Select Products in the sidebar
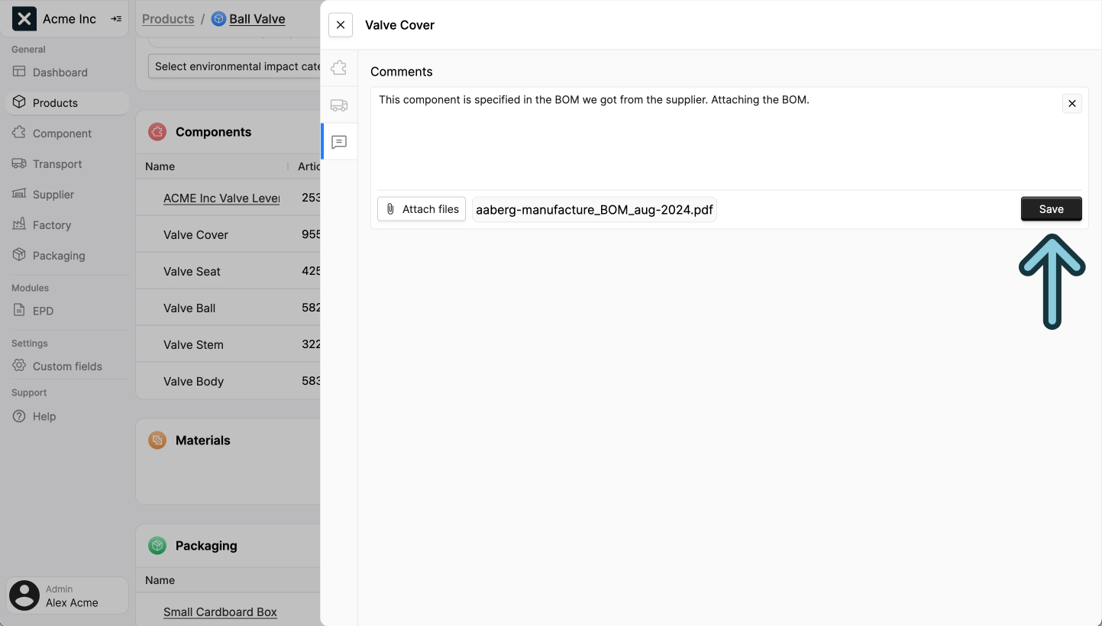 click(x=56, y=102)
